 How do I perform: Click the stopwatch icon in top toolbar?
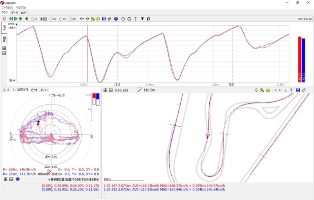click(x=123, y=19)
